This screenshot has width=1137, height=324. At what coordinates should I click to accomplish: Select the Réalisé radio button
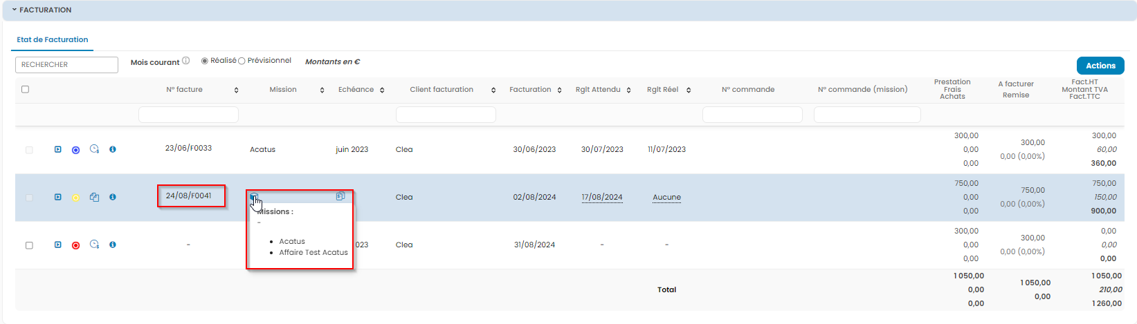pyautogui.click(x=205, y=61)
